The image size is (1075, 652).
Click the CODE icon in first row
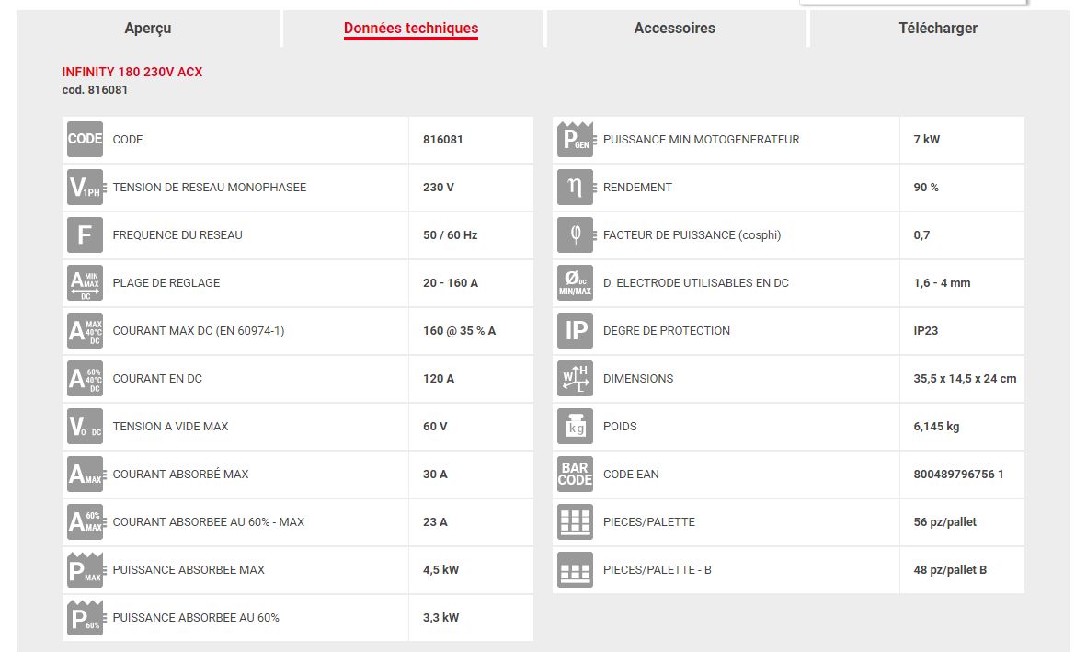85,140
